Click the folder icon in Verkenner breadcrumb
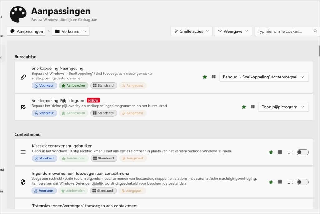This screenshot has width=320, height=214. pos(57,31)
